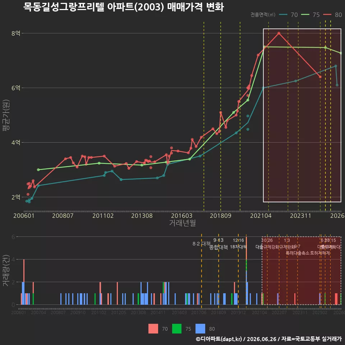Select the teal 70 line legend entry

pyautogui.click(x=288, y=15)
